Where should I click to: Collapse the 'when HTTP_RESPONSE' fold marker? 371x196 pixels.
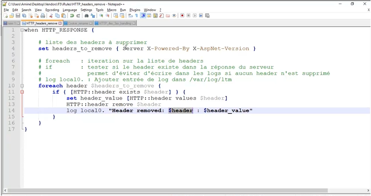22,30
